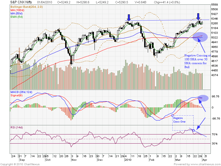The width and height of the screenshot is (221, 166).
Task: Click the Feb month label
Action: (152, 160)
